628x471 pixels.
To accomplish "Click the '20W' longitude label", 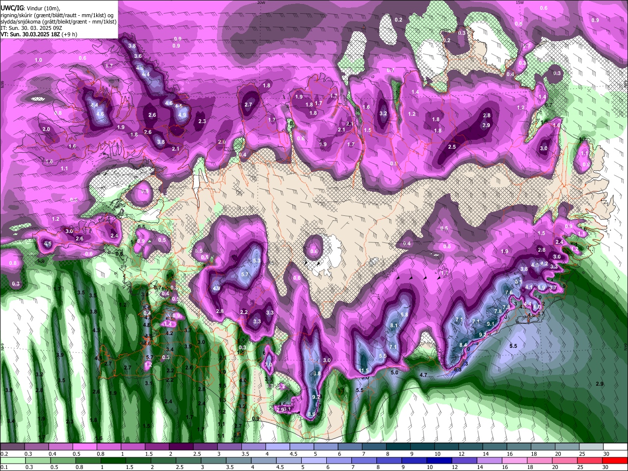I will (x=262, y=2).
